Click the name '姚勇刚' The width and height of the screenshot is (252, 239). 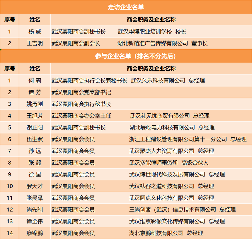(x=35, y=104)
